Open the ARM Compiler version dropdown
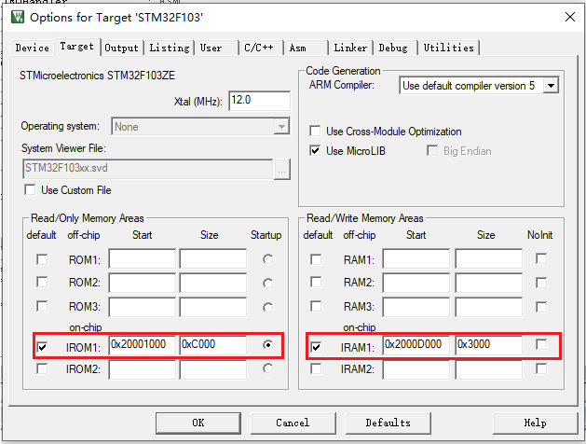This screenshot has height=444, width=586. (x=551, y=86)
